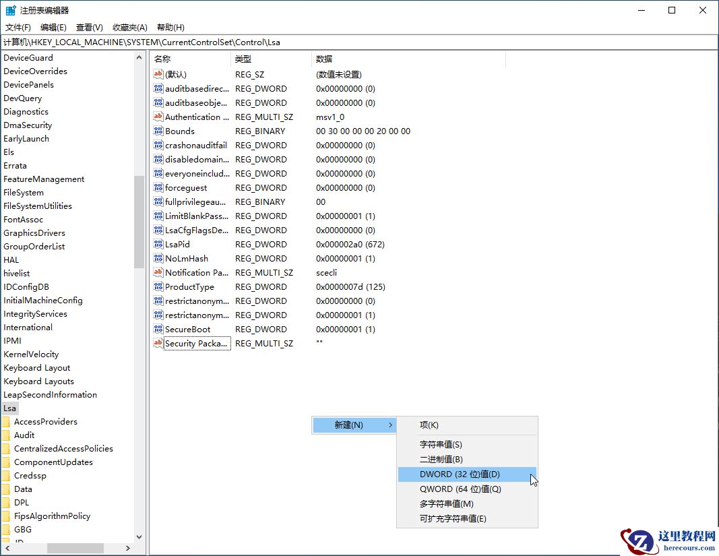The height and width of the screenshot is (556, 719).
Task: Select the Keyboard Layouts key
Action: tap(40, 381)
